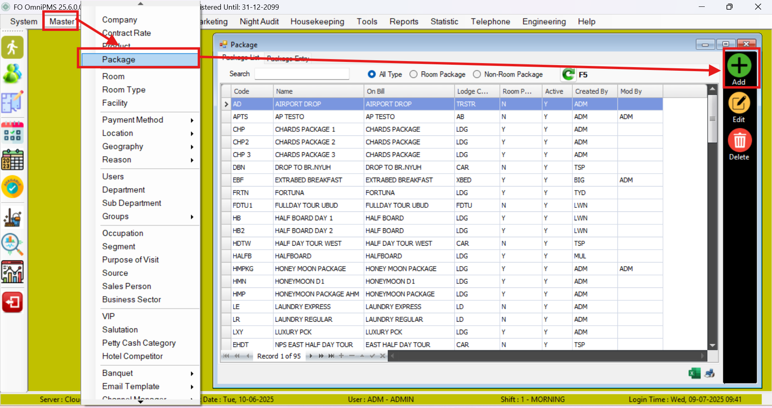Viewport: 772px width, 408px height.
Task: Sort by the Created By column header
Action: [x=595, y=91]
